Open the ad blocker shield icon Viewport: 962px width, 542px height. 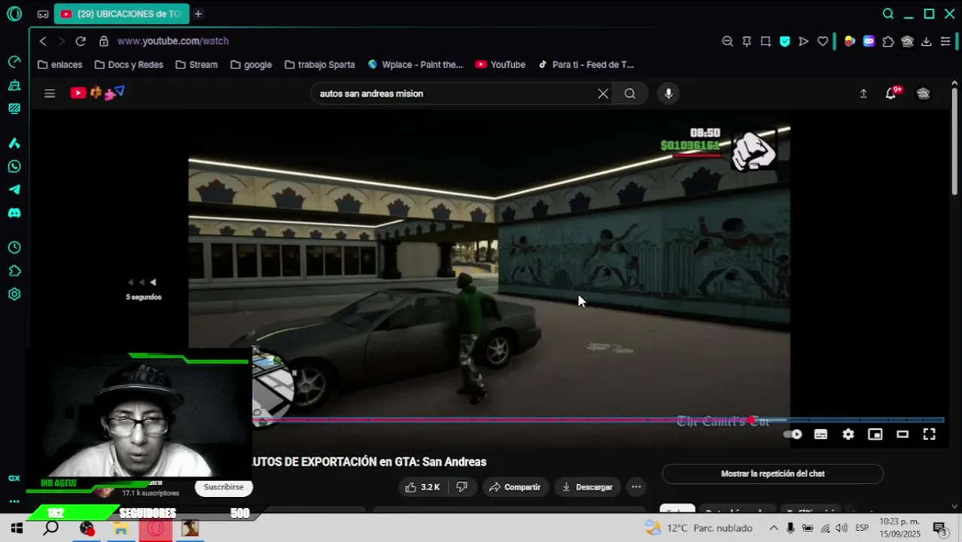point(785,41)
